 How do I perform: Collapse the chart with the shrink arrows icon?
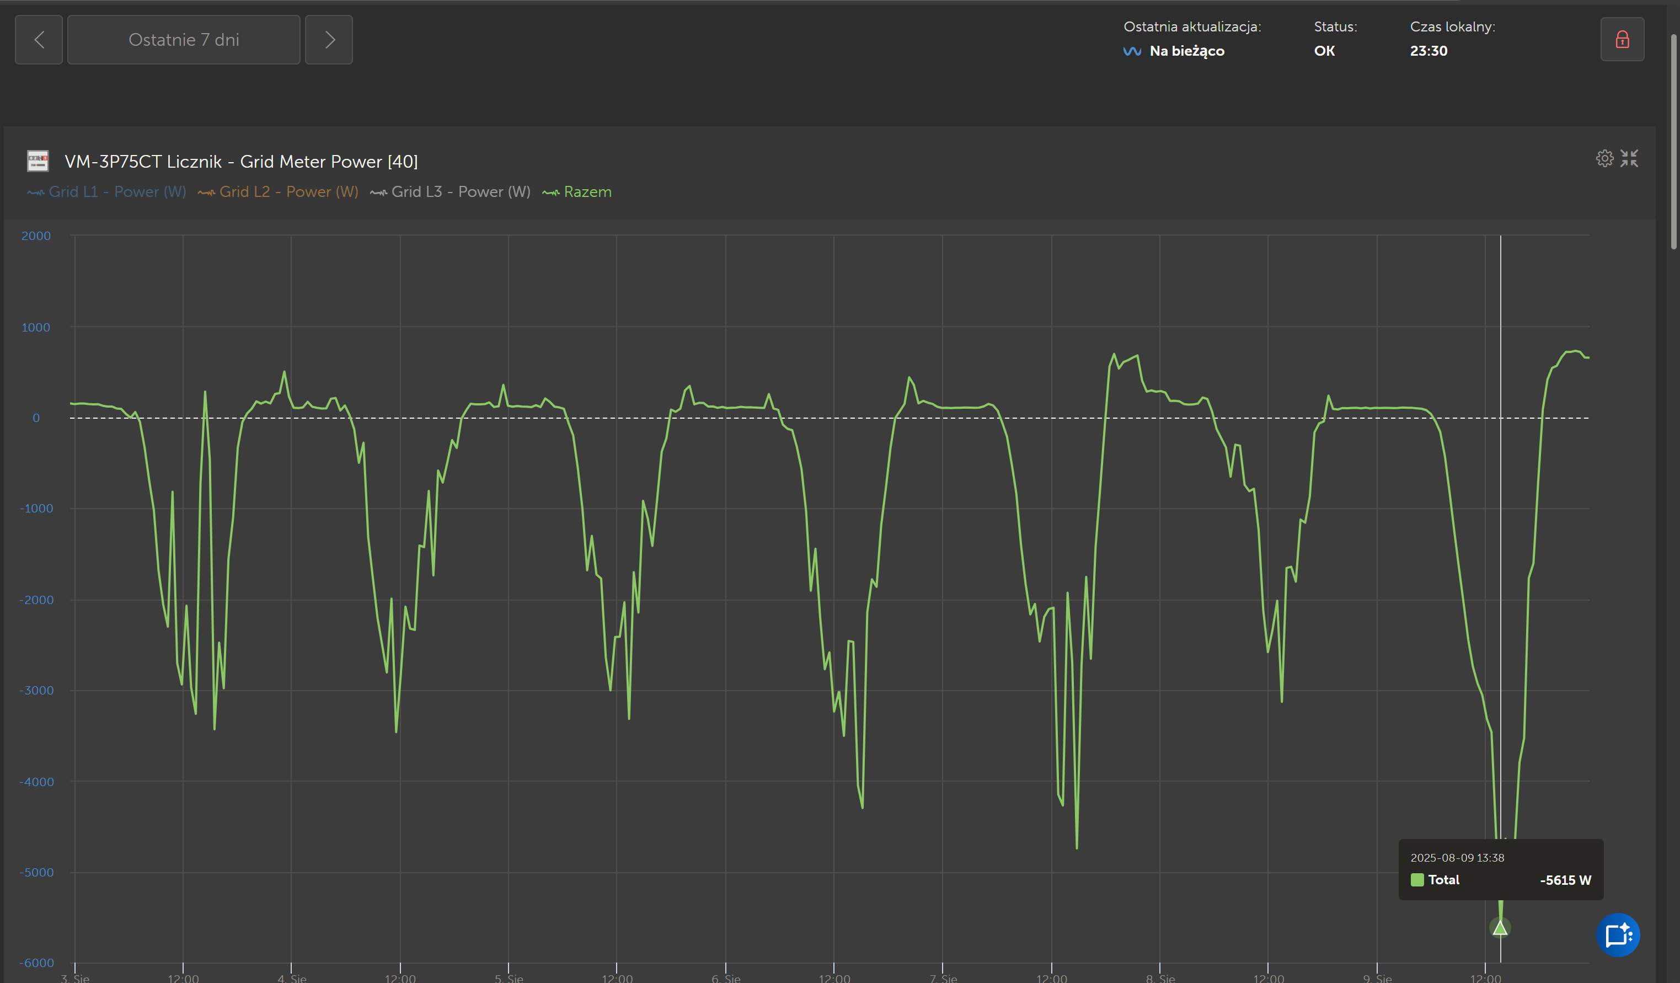[x=1629, y=158]
